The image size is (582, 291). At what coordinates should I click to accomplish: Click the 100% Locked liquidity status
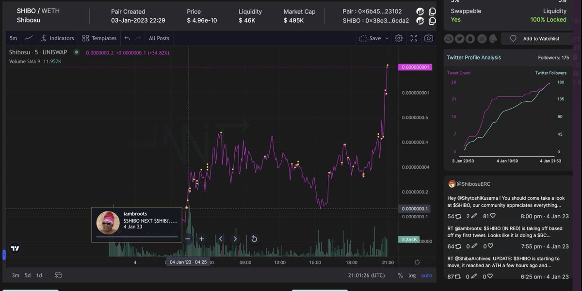[x=548, y=20]
